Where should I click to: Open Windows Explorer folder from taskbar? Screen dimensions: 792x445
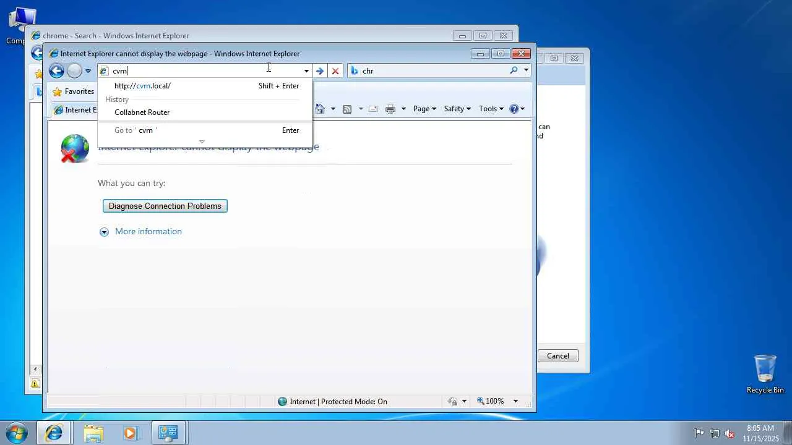[93, 433]
